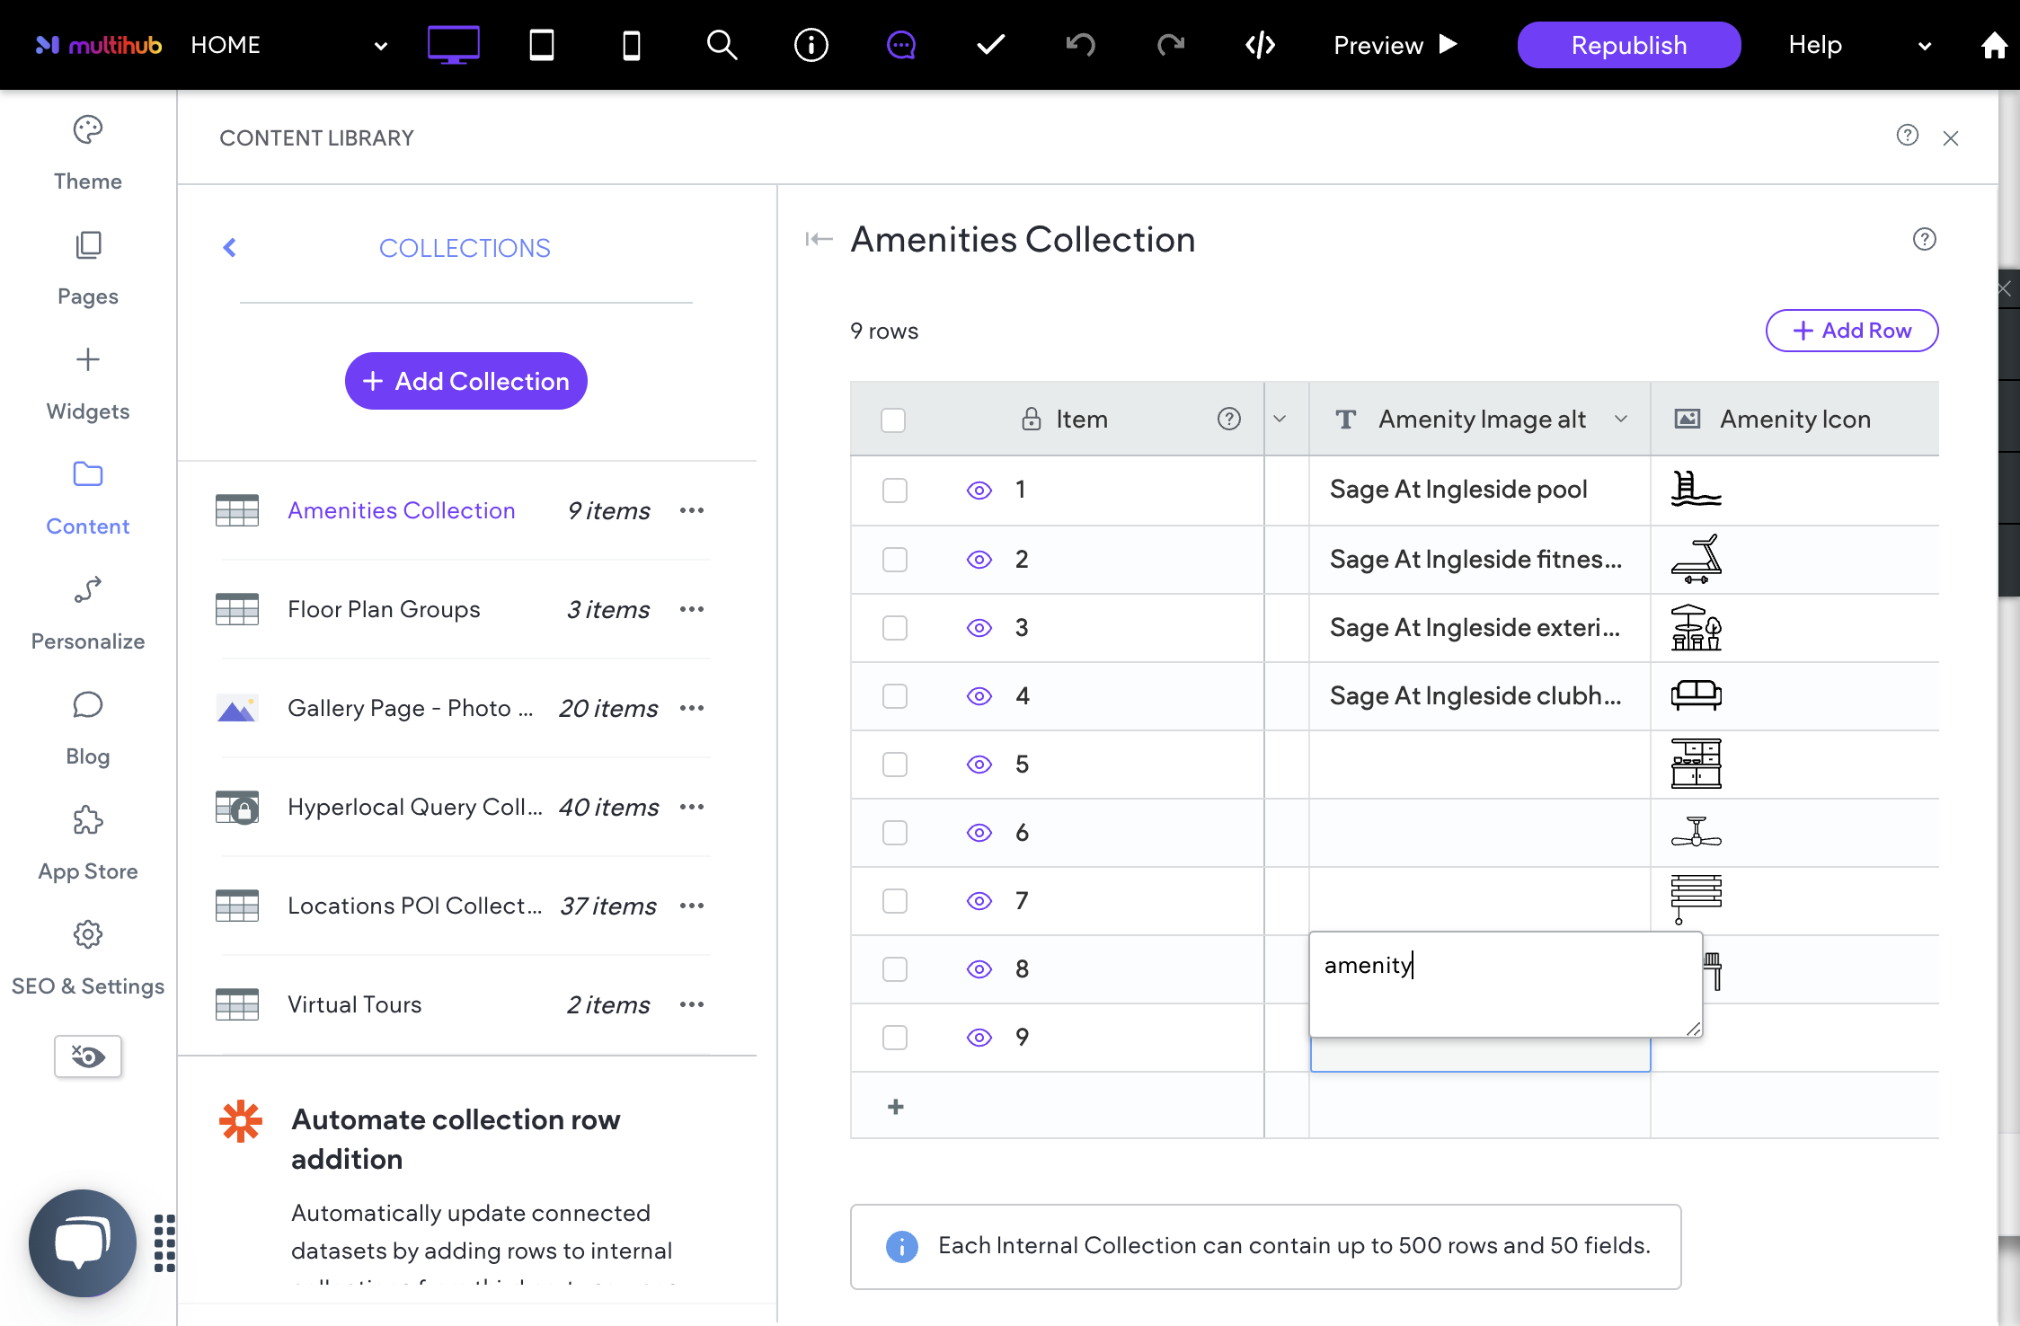Open the search magnifier tool
The image size is (2020, 1326).
(x=722, y=45)
